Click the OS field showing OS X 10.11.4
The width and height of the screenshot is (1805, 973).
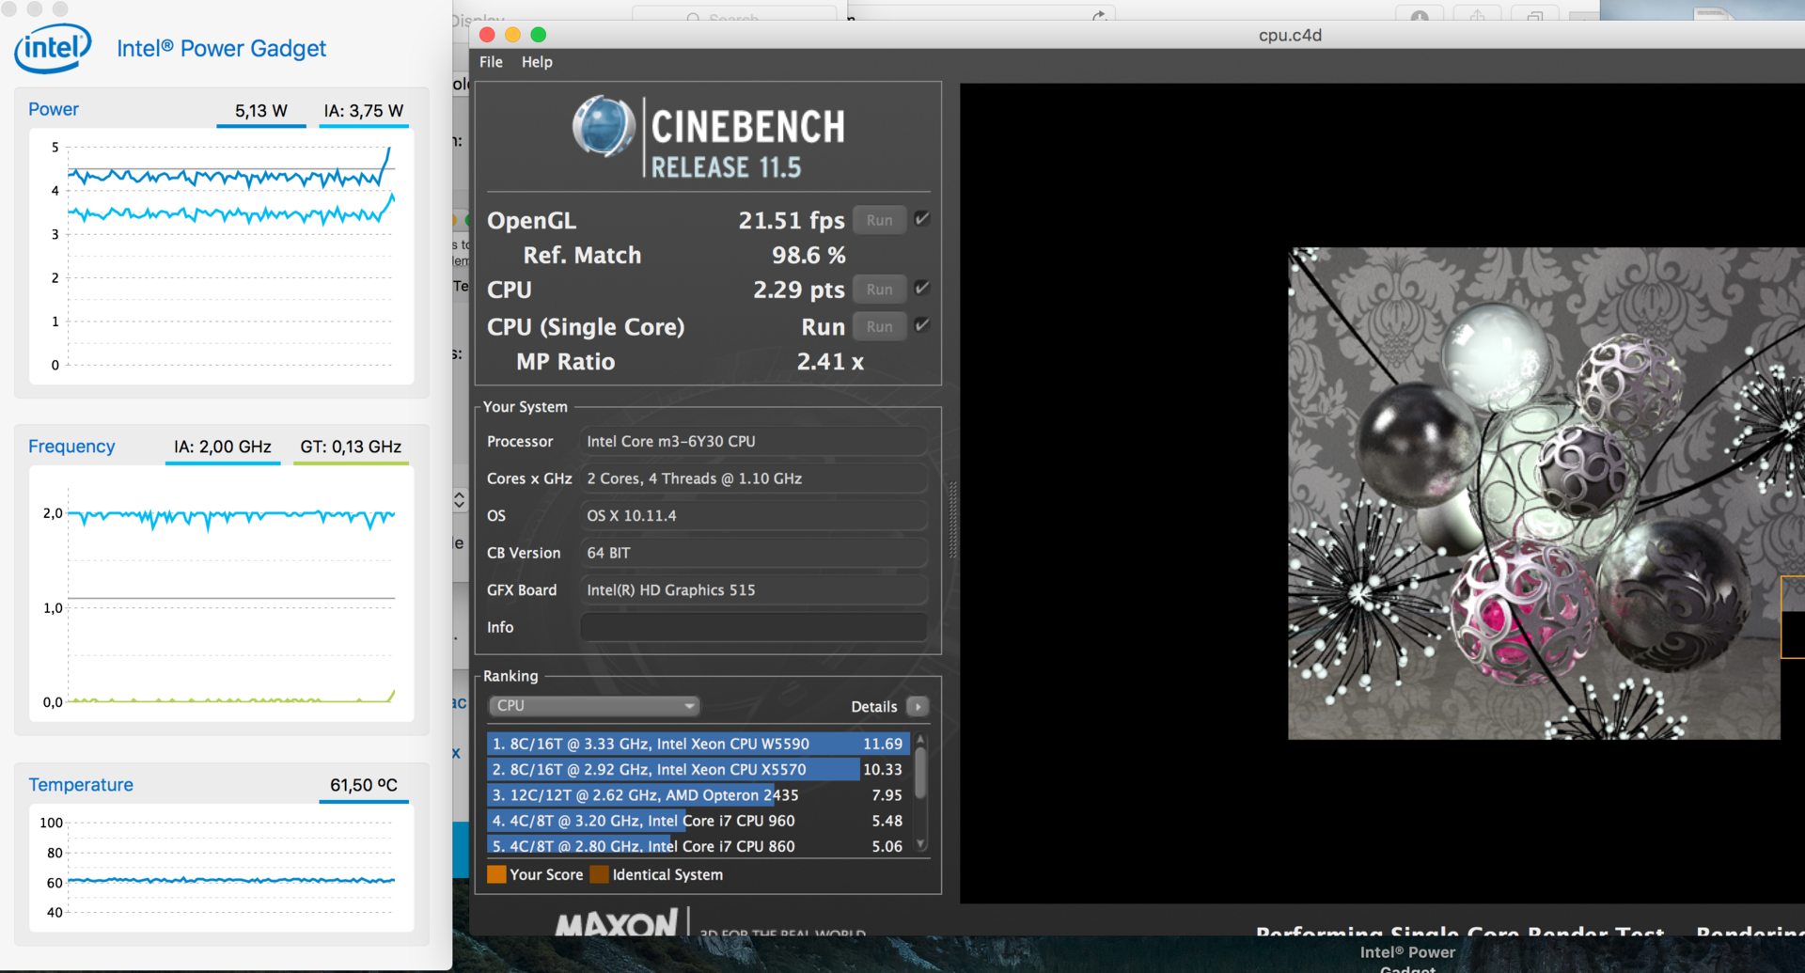tap(754, 515)
